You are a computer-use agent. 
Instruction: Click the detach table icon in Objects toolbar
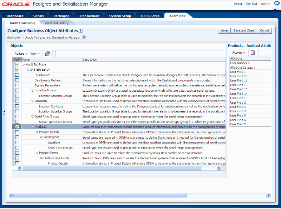click(47, 54)
